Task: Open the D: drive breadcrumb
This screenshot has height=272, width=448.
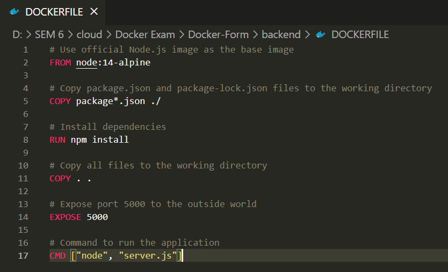Action: pyautogui.click(x=17, y=34)
